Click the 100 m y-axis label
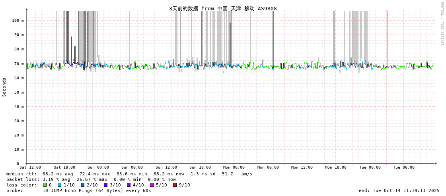 click(x=18, y=21)
